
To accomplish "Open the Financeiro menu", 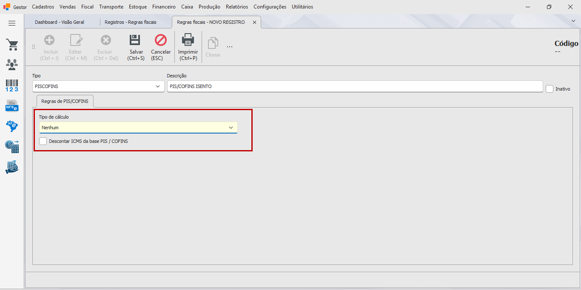I will pos(164,7).
